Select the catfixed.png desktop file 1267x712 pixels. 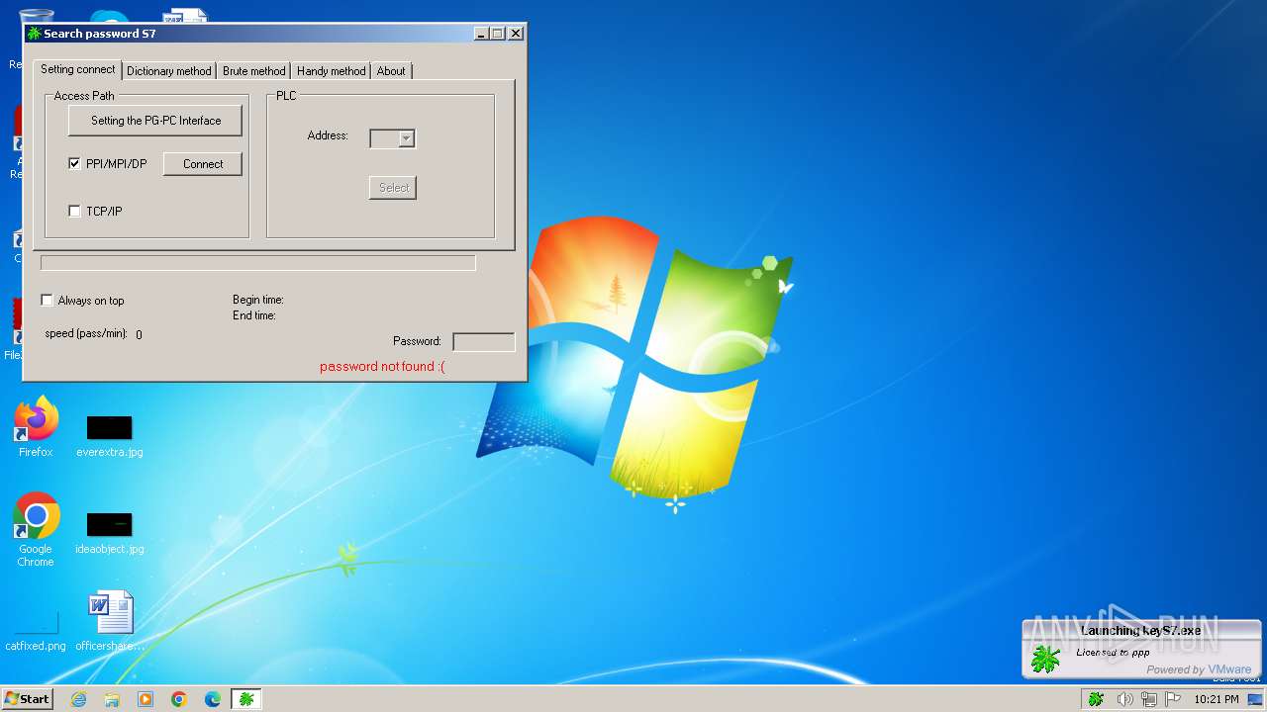click(36, 630)
